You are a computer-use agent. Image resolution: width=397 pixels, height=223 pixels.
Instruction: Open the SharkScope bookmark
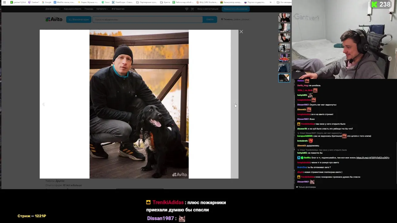123,2
